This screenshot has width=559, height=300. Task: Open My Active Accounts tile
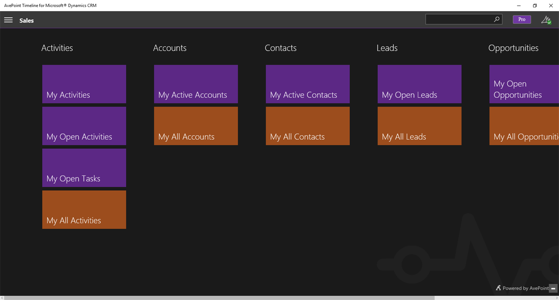coord(196,84)
